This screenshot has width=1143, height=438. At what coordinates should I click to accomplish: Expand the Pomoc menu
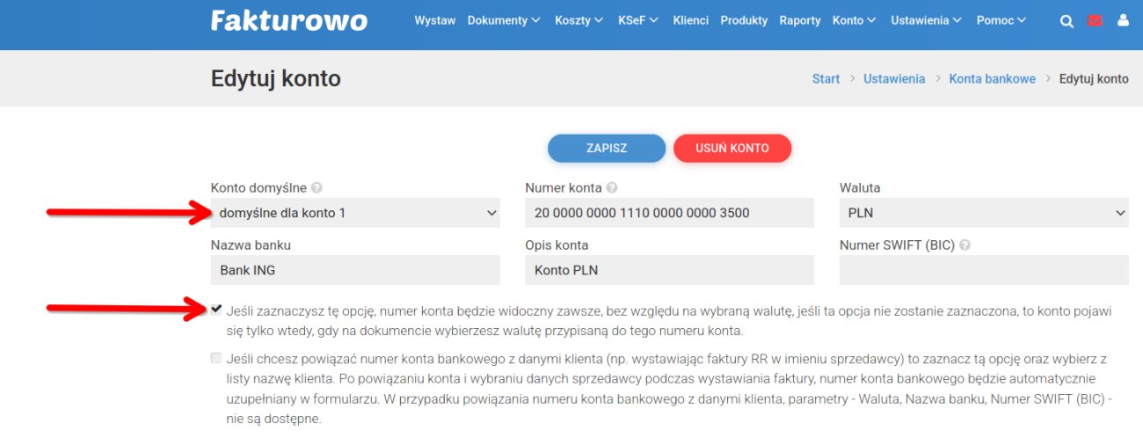coord(1001,20)
